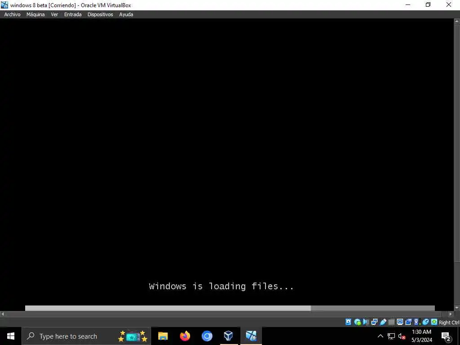Open the Dispositivos menu
Image resolution: width=460 pixels, height=345 pixels.
coord(100,14)
